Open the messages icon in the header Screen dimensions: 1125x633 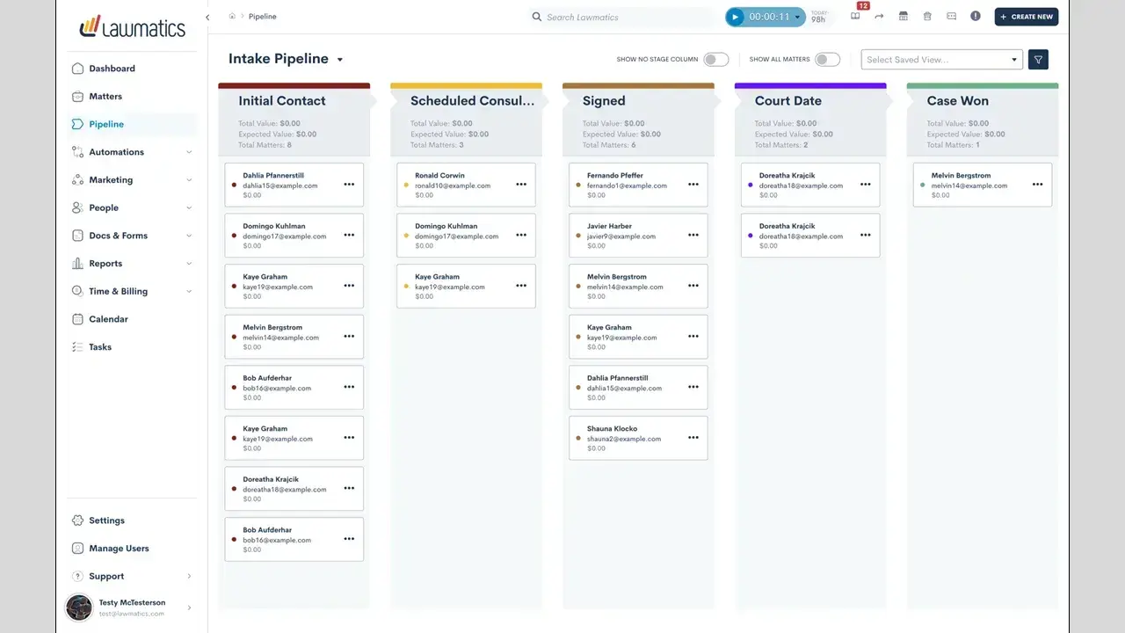pos(950,16)
